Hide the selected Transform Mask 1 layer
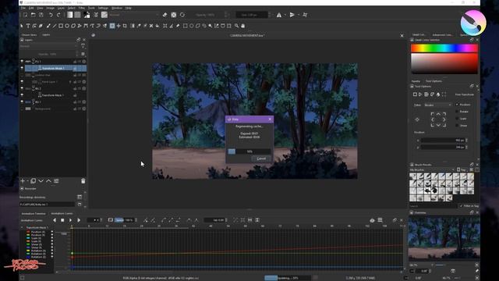The image size is (499, 281). 22,68
